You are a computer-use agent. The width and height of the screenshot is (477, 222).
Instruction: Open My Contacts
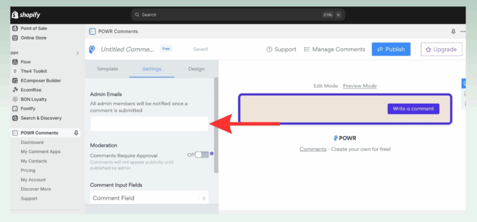(x=34, y=161)
